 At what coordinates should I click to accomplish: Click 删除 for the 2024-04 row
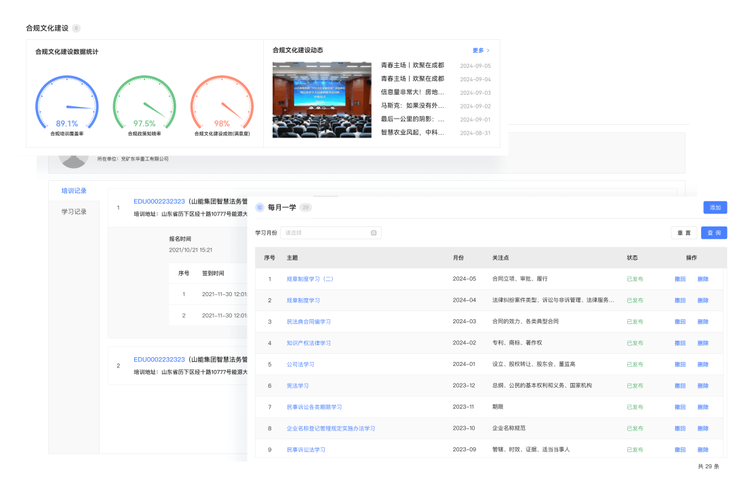pos(703,301)
